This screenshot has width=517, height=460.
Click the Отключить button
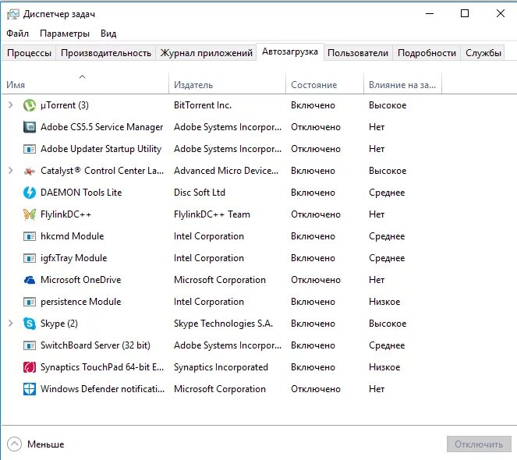click(479, 444)
